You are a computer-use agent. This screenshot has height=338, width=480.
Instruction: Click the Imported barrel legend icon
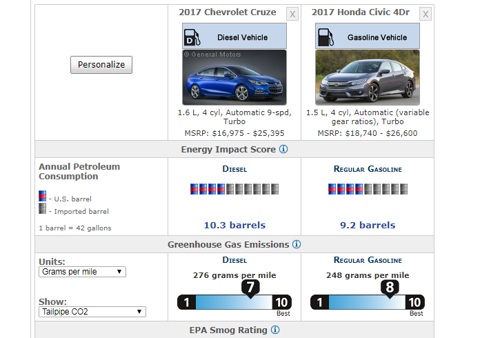[x=42, y=210]
